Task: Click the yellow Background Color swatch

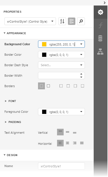Action: pos(44,44)
